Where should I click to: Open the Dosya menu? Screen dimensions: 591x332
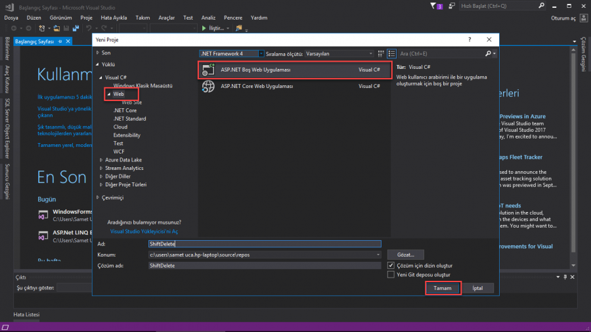[11, 18]
